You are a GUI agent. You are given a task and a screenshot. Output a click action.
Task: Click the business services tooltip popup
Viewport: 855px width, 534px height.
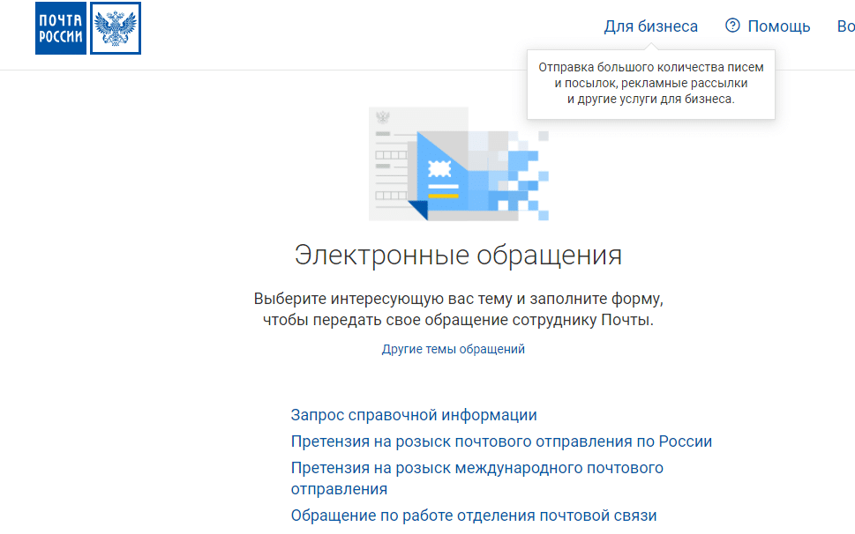coord(651,84)
